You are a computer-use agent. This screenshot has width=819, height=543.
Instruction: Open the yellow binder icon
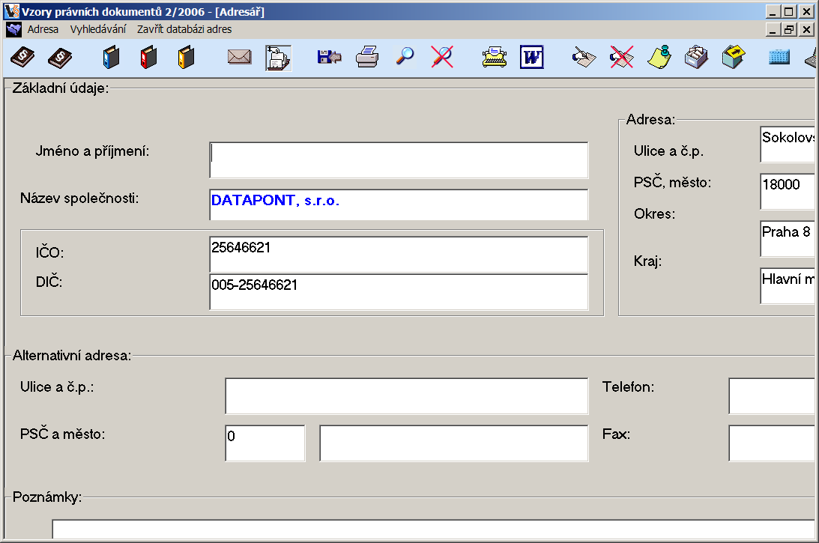tap(186, 57)
